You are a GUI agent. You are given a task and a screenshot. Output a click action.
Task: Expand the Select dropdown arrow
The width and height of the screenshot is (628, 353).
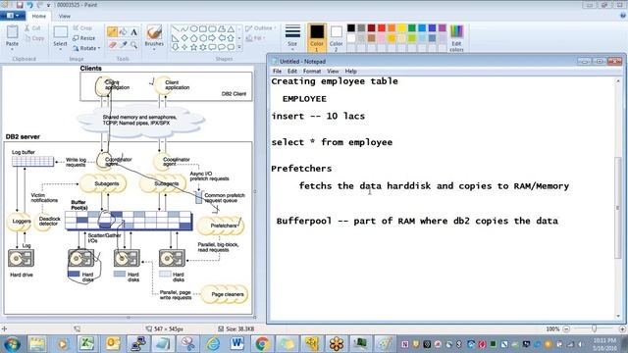tap(60, 49)
